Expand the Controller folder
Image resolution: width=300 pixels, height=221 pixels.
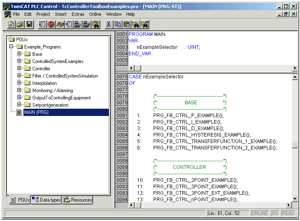coord(19,68)
